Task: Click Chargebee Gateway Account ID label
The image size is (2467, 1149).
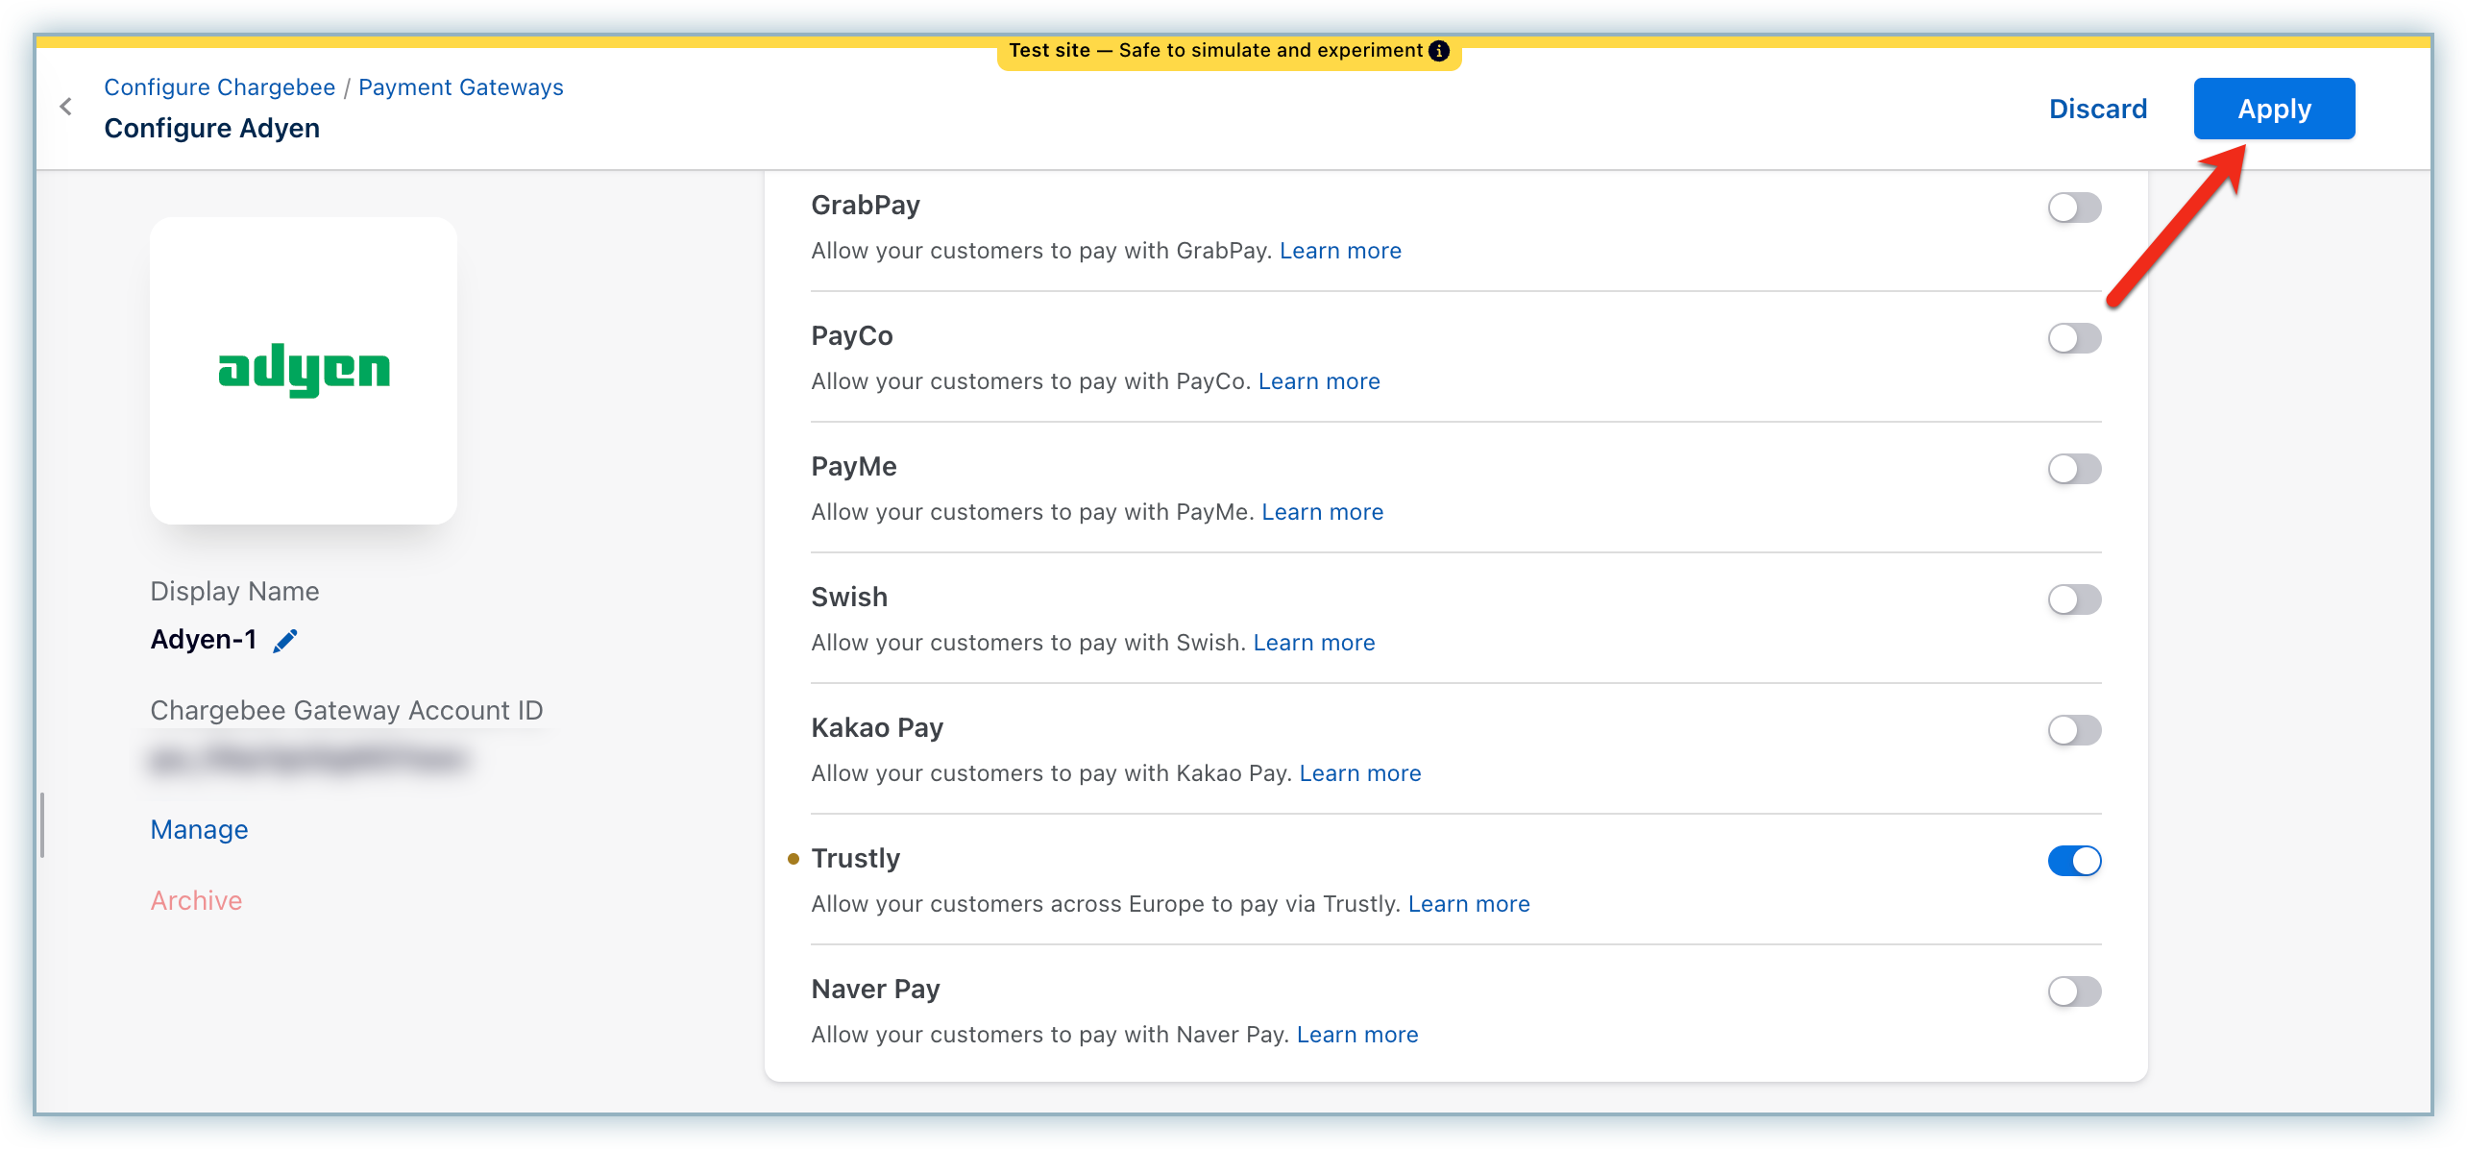Action: 347,711
